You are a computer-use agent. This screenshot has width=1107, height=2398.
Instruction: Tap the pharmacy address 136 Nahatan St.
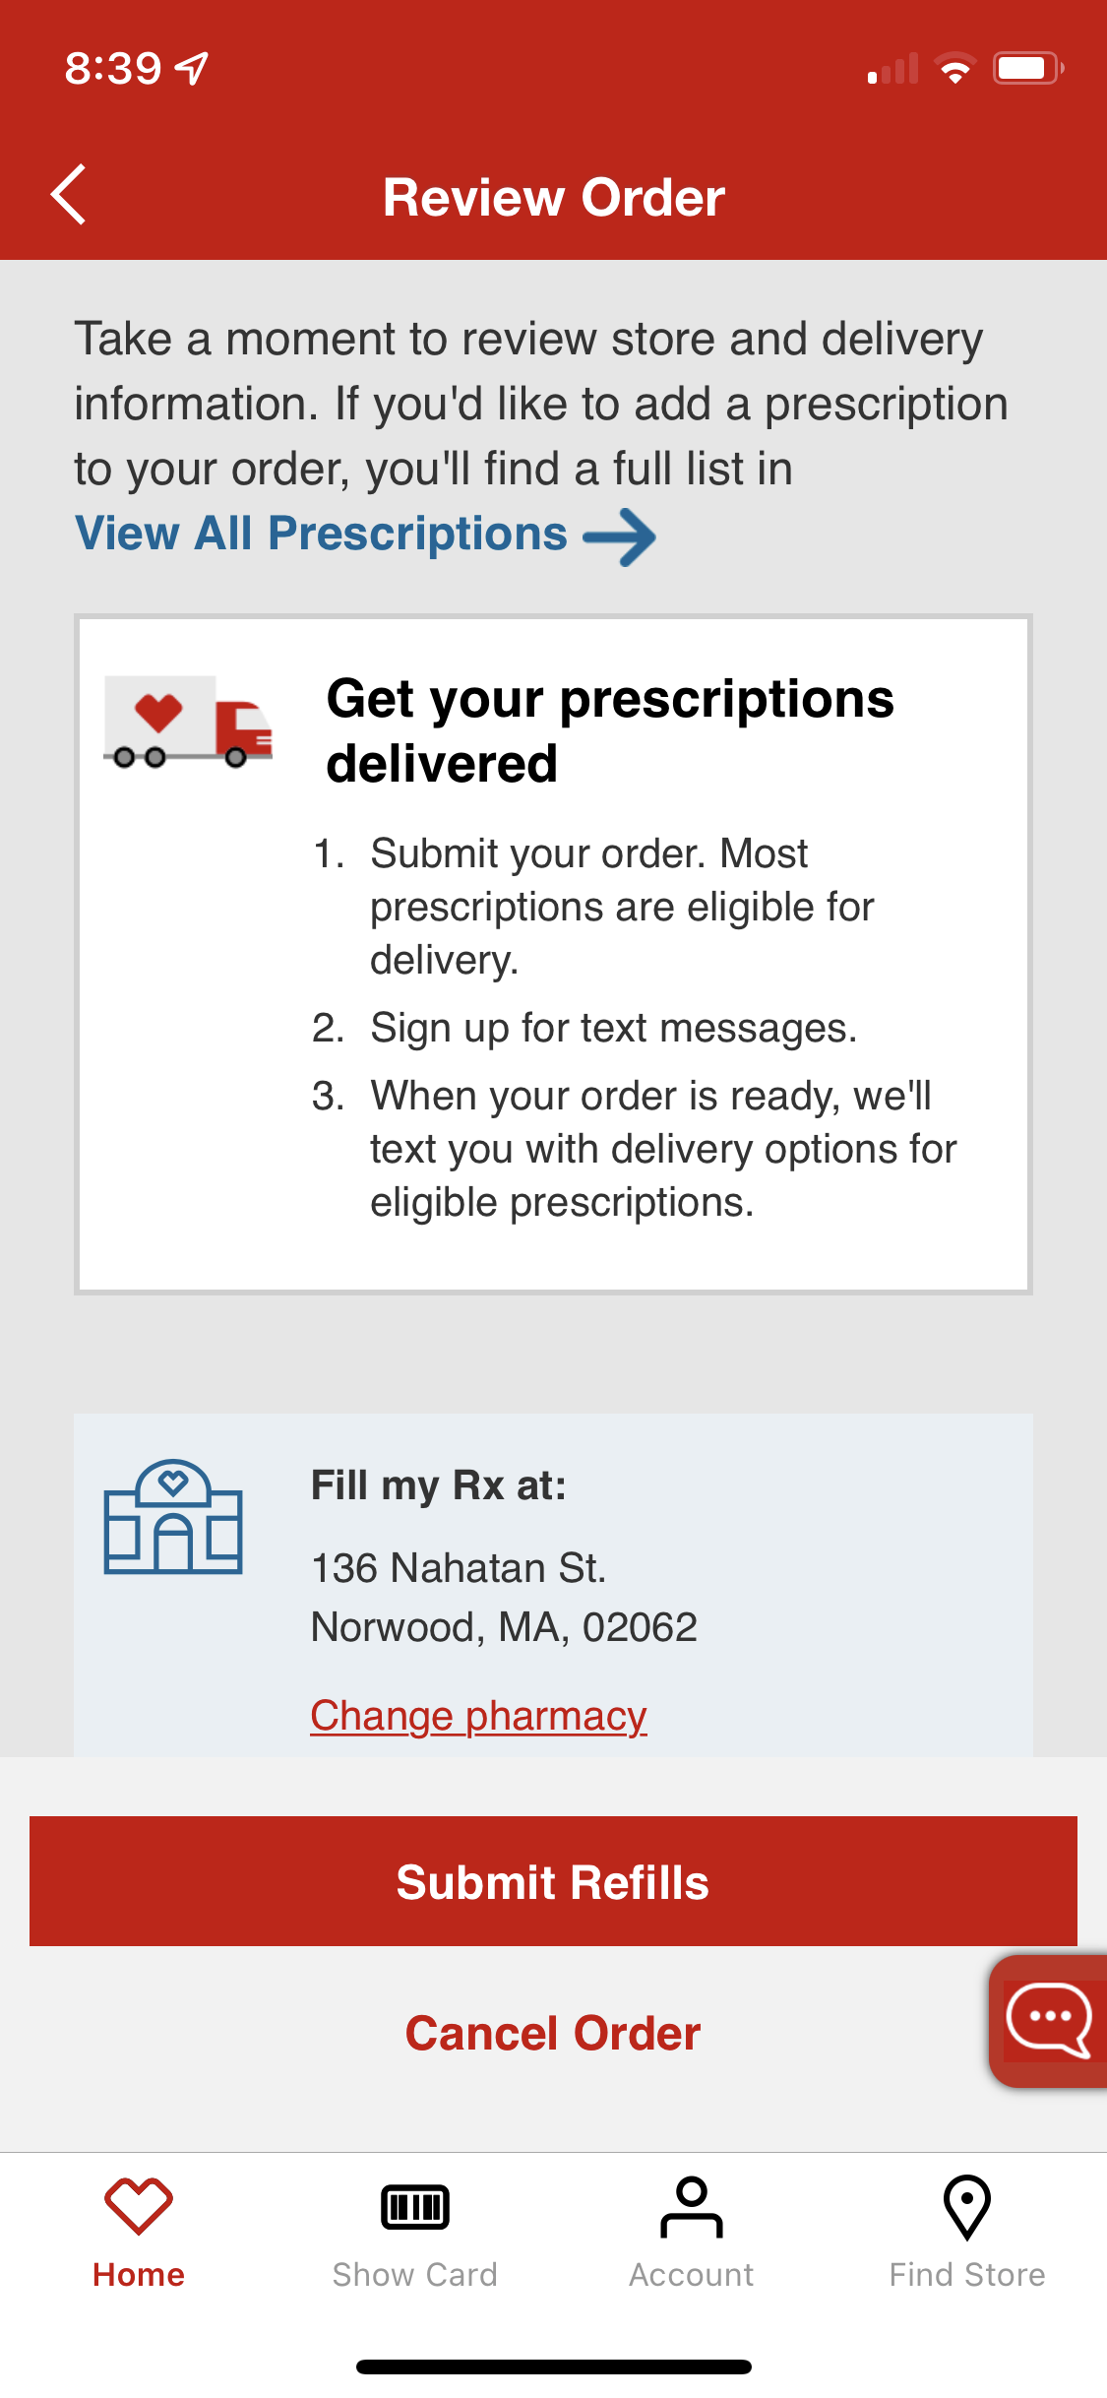[x=459, y=1568]
